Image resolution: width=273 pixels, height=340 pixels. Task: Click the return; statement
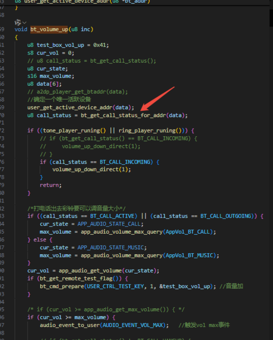click(x=51, y=185)
